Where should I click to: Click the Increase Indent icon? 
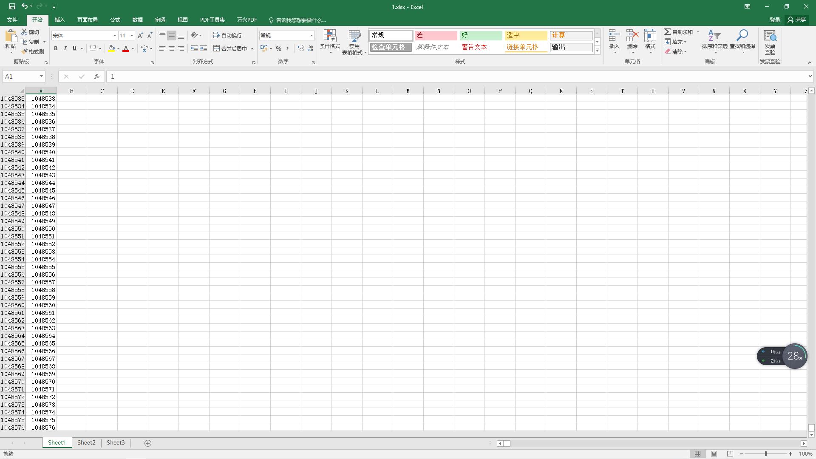tap(204, 48)
